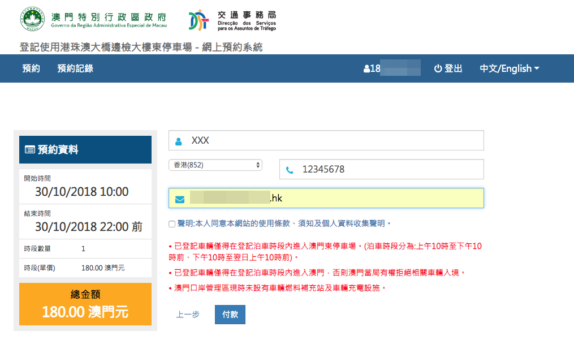The image size is (574, 361).
Task: Go to 預約記錄 in the navbar
Action: [75, 68]
